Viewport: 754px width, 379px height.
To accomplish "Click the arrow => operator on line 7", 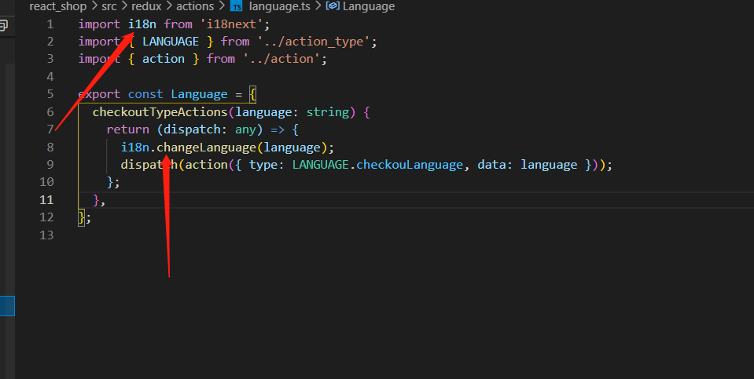I will pyautogui.click(x=278, y=129).
